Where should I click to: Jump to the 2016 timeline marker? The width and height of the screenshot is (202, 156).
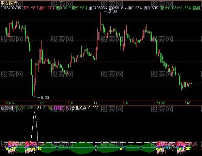[161, 103]
